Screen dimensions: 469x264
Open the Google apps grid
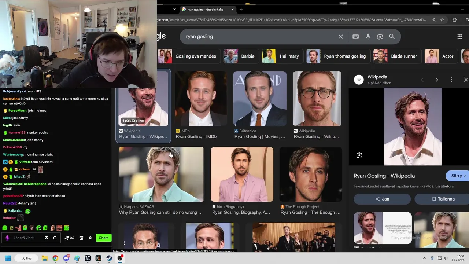pyautogui.click(x=460, y=37)
